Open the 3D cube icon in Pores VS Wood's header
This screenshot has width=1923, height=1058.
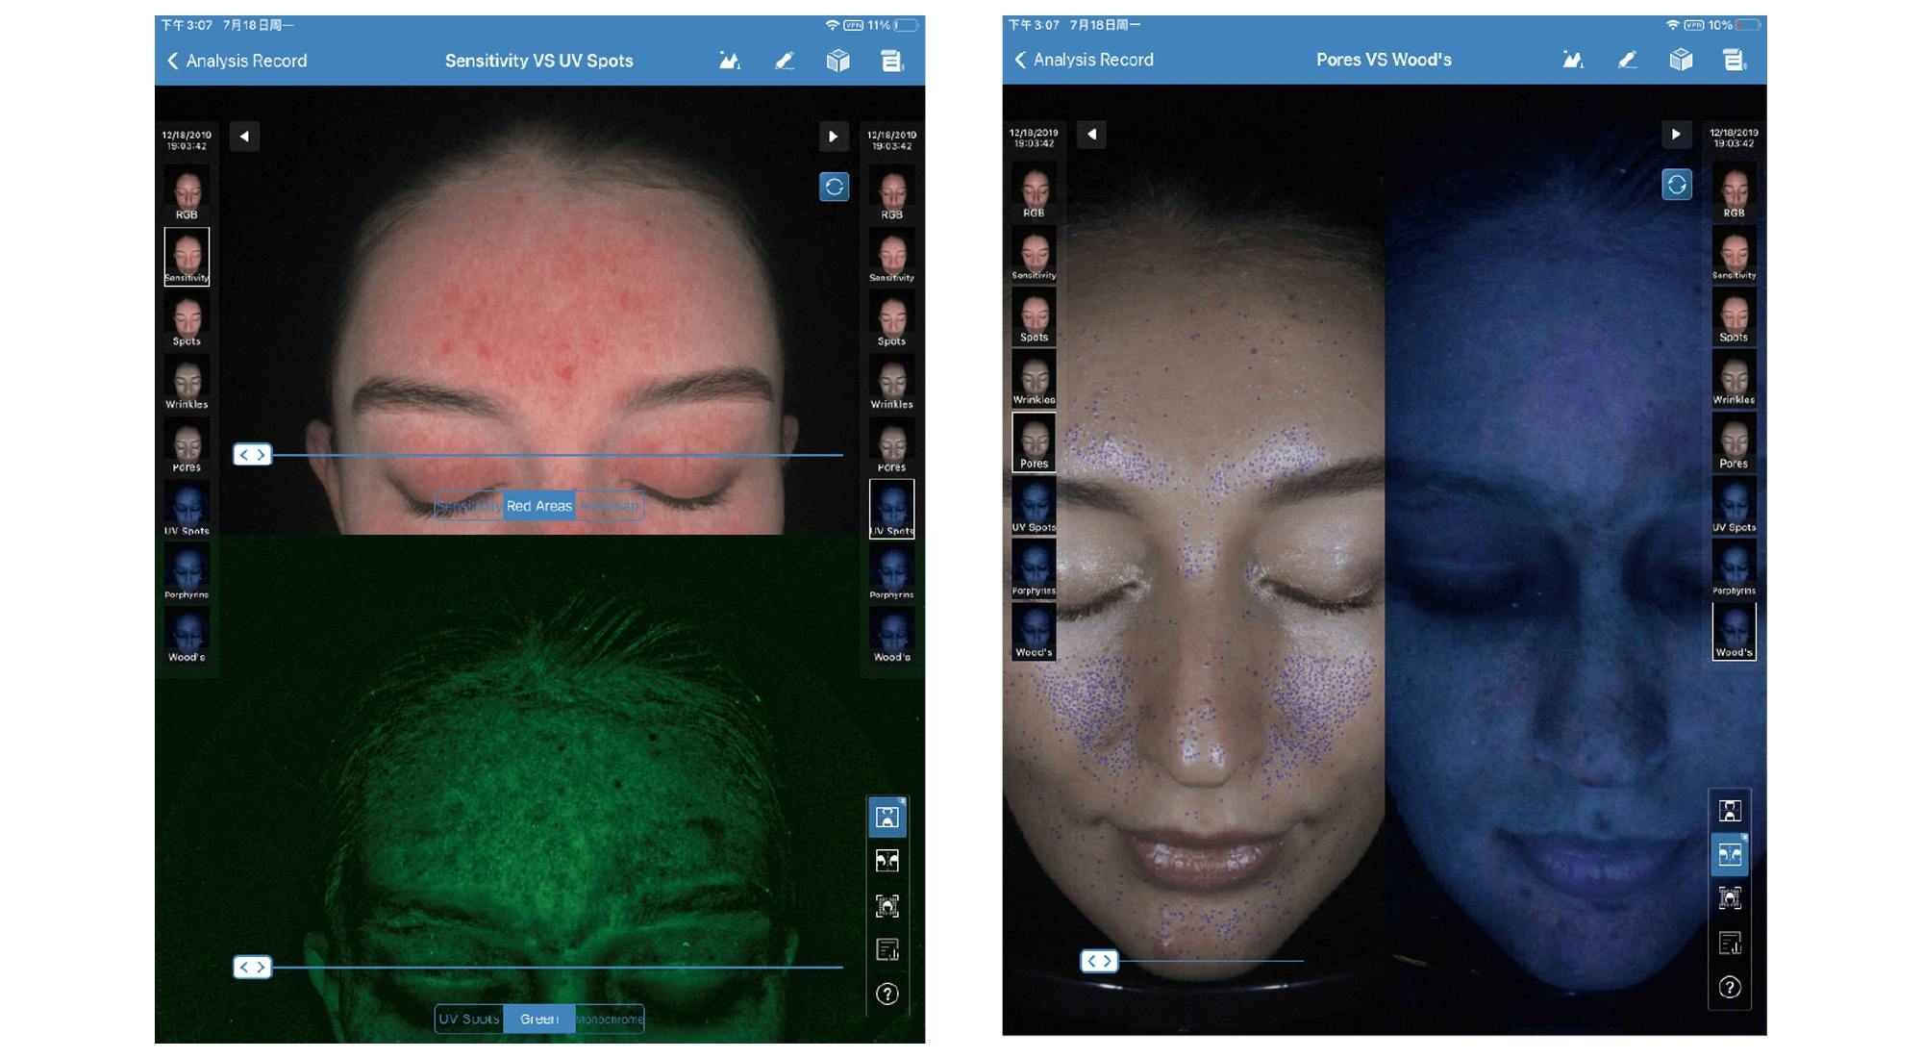[x=1681, y=60]
